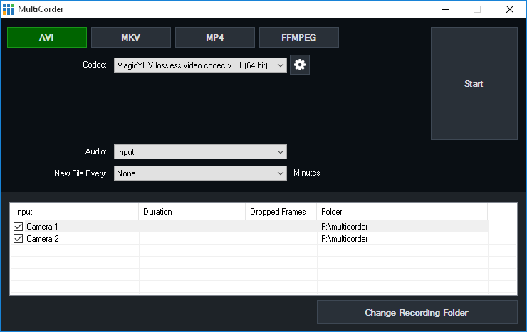Screen dimensions: 527x332
Task: Open codec settings gear icon
Action: [x=299, y=65]
